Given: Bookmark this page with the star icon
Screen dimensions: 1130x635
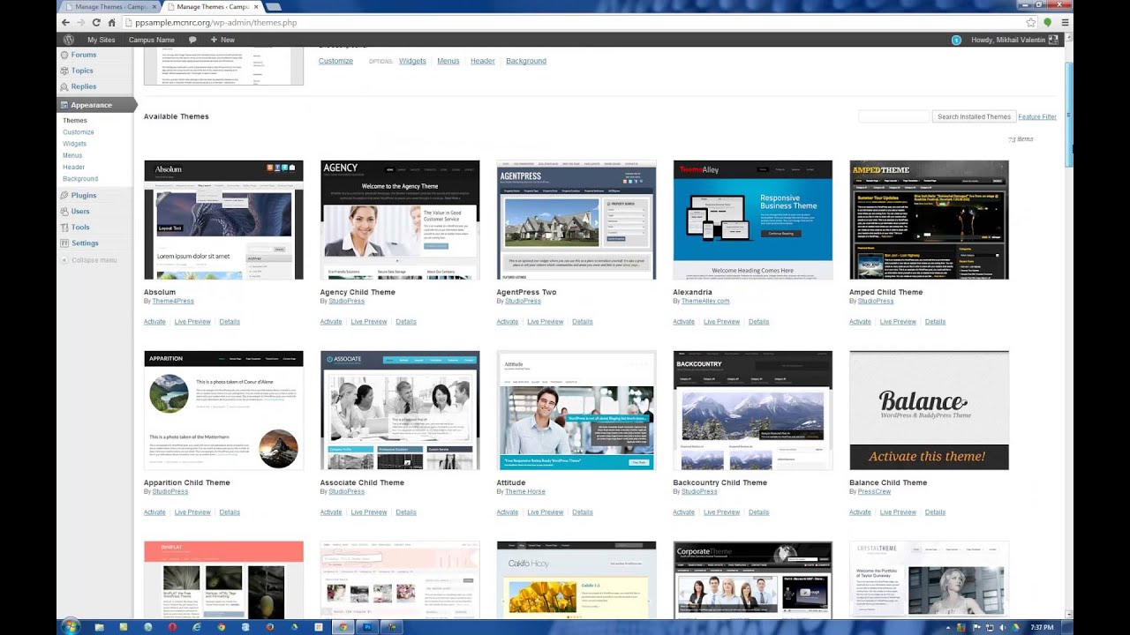Looking at the screenshot, I should click(1030, 22).
